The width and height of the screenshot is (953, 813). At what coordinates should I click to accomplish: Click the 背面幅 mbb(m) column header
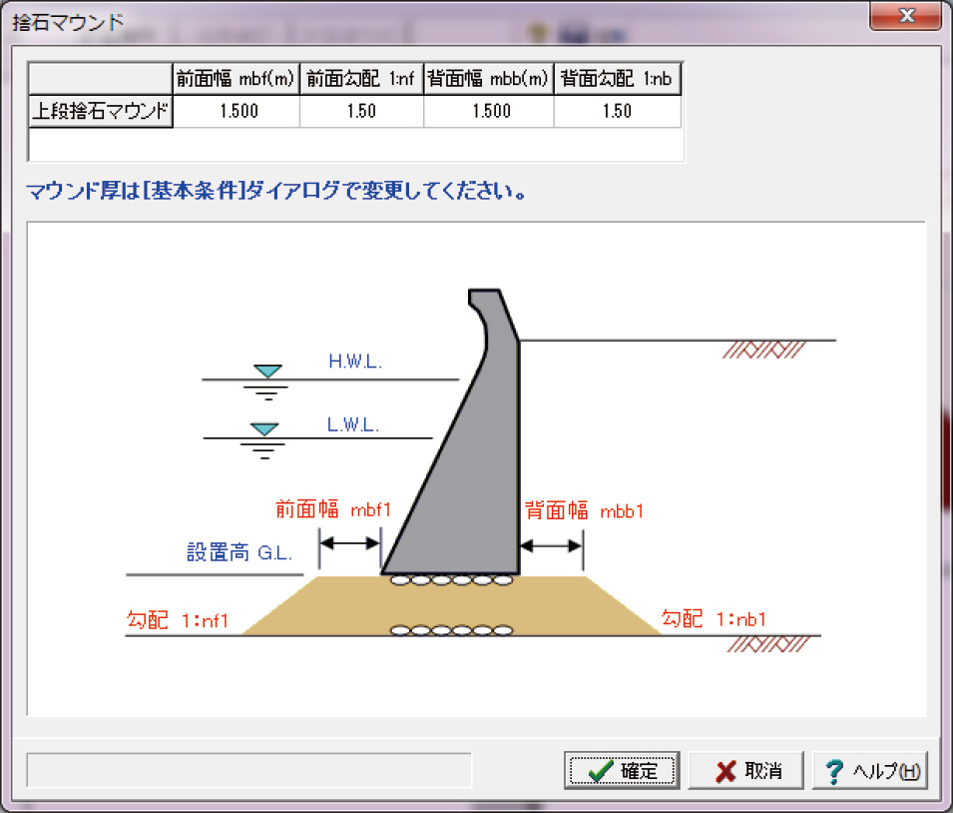pyautogui.click(x=489, y=79)
